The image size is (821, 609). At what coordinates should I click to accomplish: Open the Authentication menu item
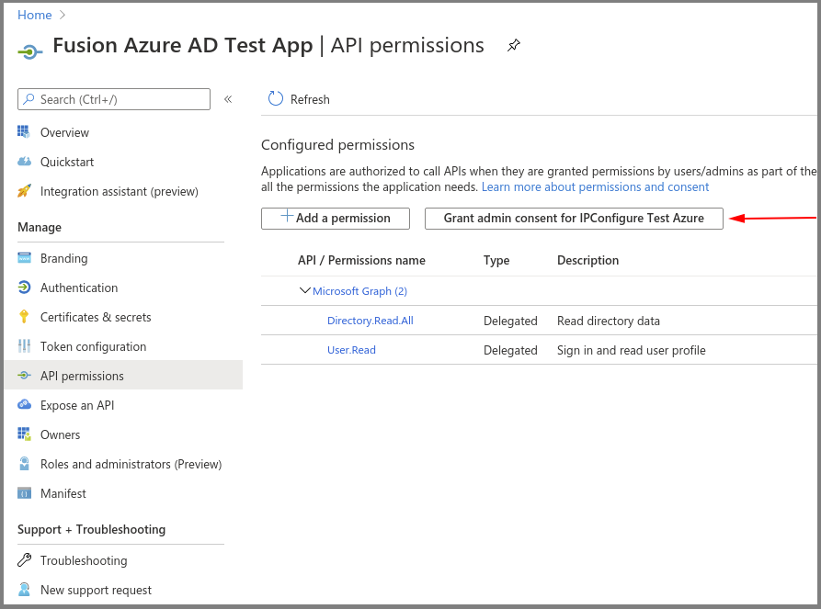coord(79,288)
